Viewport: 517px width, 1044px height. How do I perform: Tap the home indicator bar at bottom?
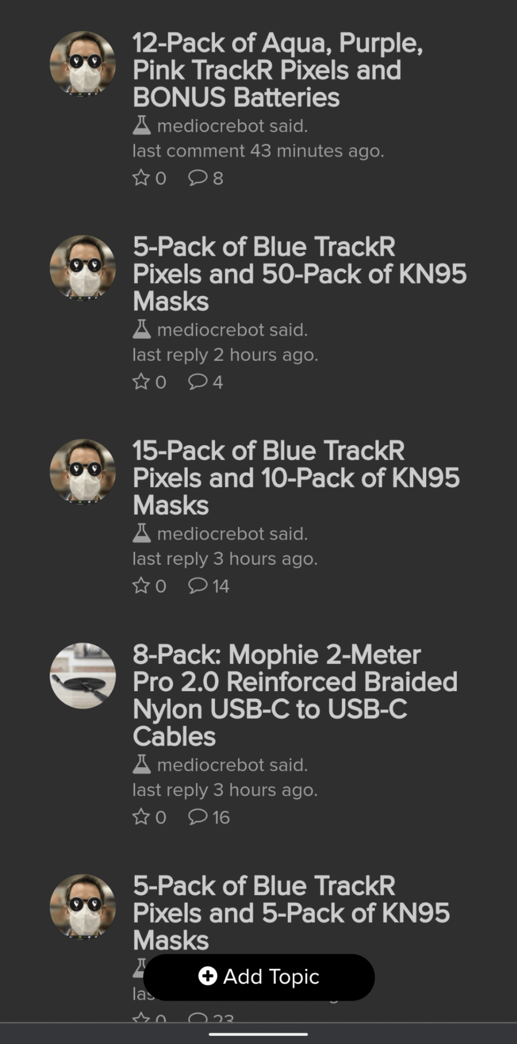258,1034
